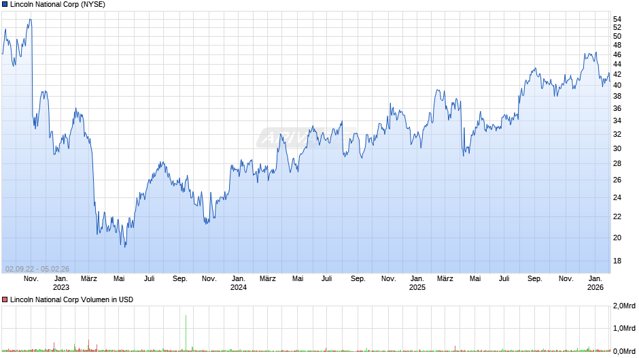
Task: Click the 'Lincoln National Corp Volumen in USD' label
Action: coord(72,299)
